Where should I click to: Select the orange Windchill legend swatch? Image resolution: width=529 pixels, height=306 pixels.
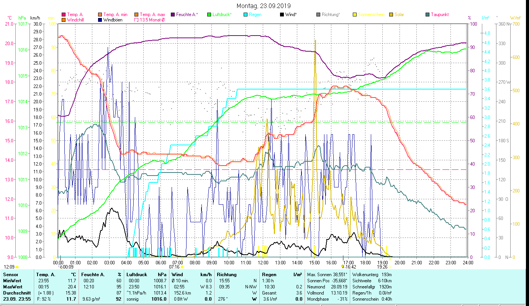[64, 20]
